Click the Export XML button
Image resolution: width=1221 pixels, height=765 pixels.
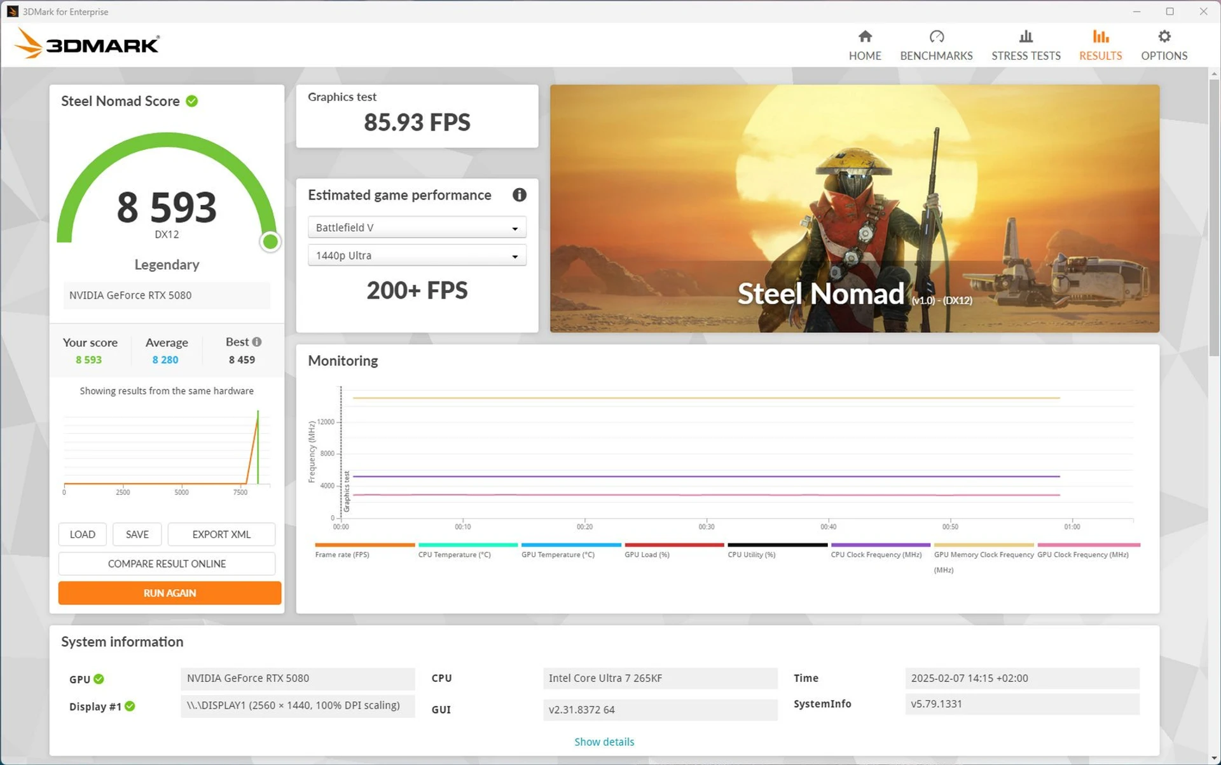[x=221, y=534]
